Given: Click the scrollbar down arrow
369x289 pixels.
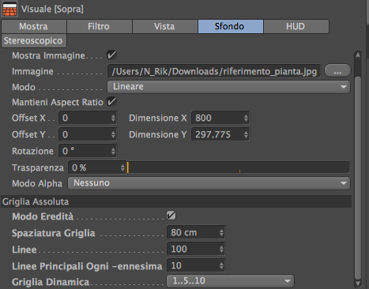Looking at the screenshot, I should 358,283.
